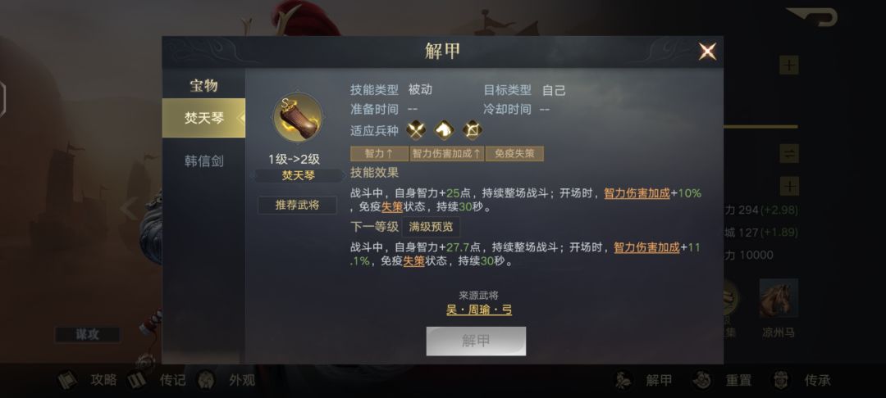Open the 传记 biography icon
The image size is (886, 398).
pos(137,380)
